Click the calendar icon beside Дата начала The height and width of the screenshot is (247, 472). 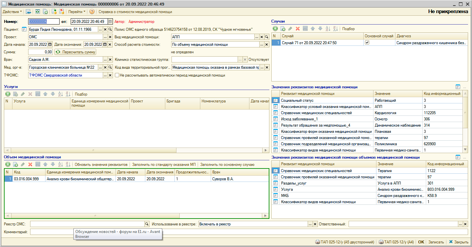pos(50,44)
